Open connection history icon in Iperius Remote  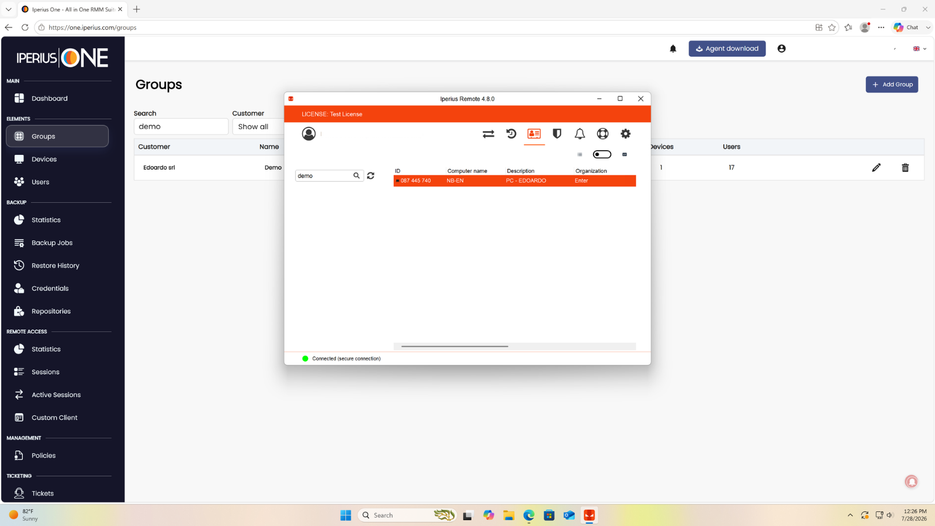[x=511, y=134]
